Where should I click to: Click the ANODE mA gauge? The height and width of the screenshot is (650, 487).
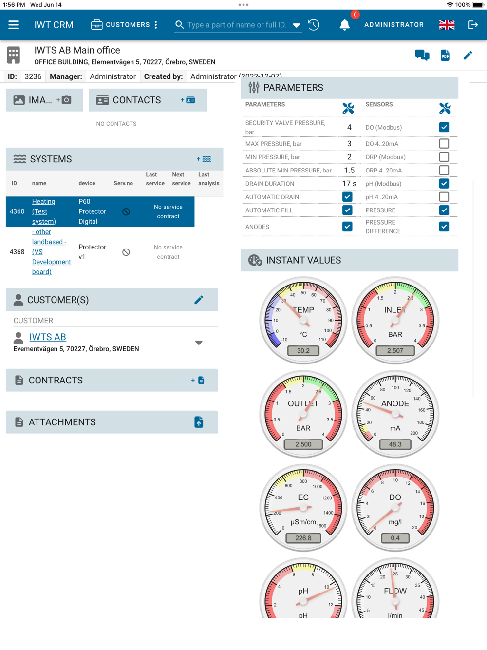click(x=395, y=414)
